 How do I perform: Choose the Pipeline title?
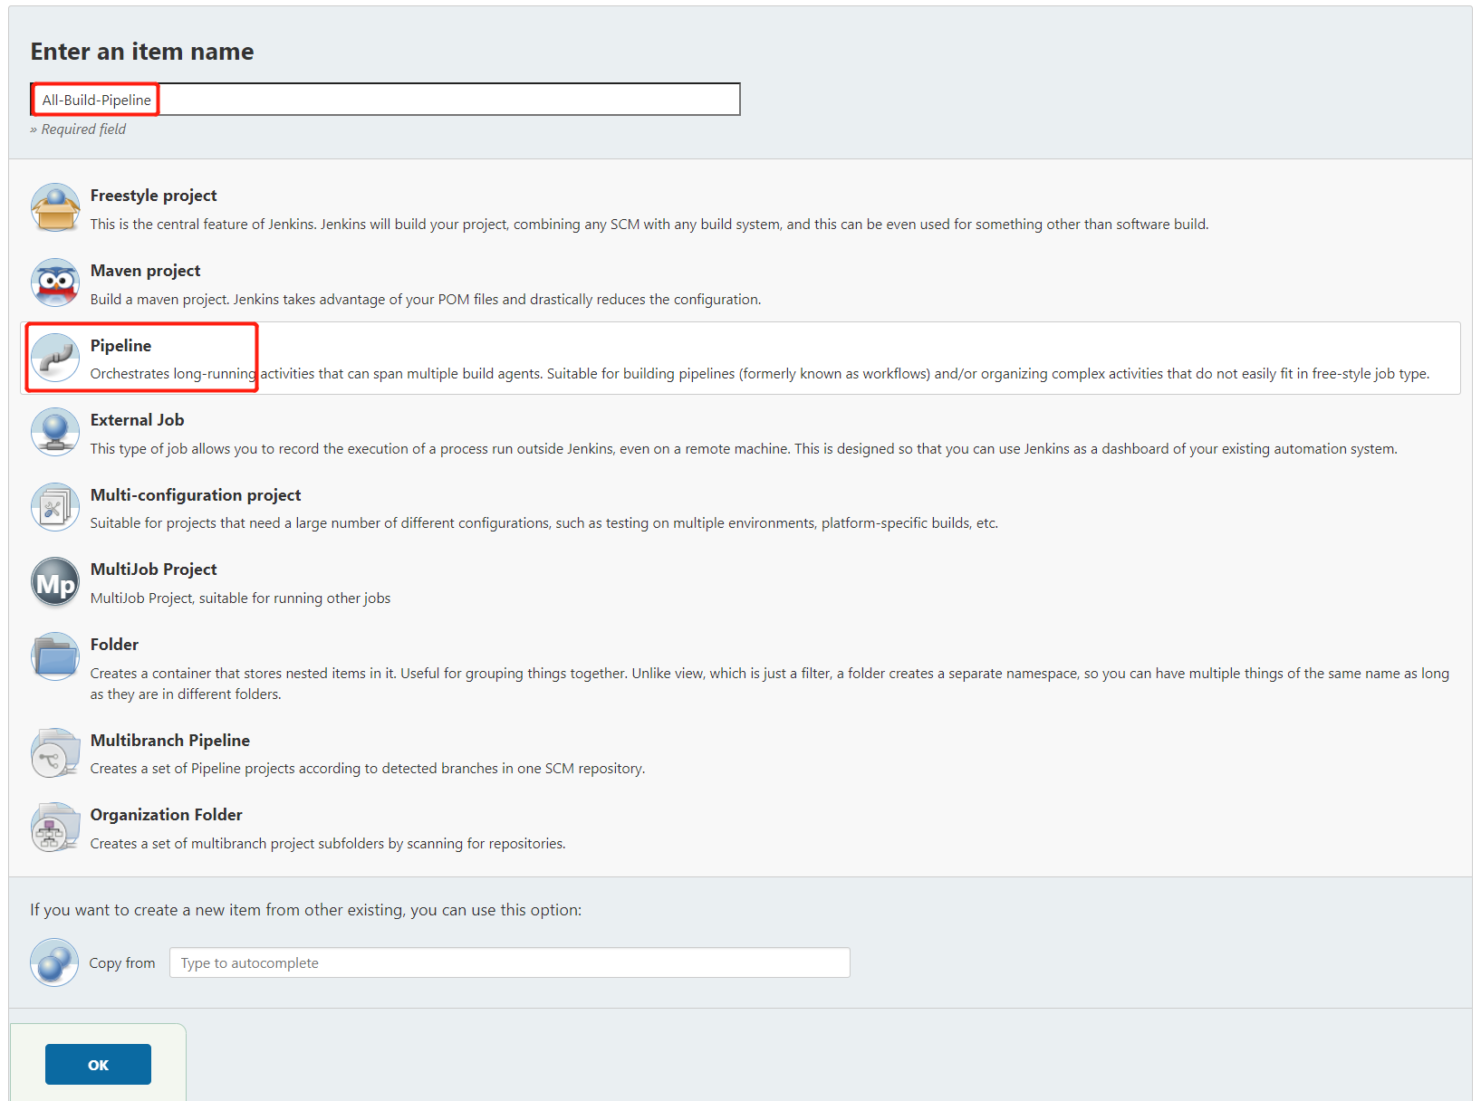(120, 346)
